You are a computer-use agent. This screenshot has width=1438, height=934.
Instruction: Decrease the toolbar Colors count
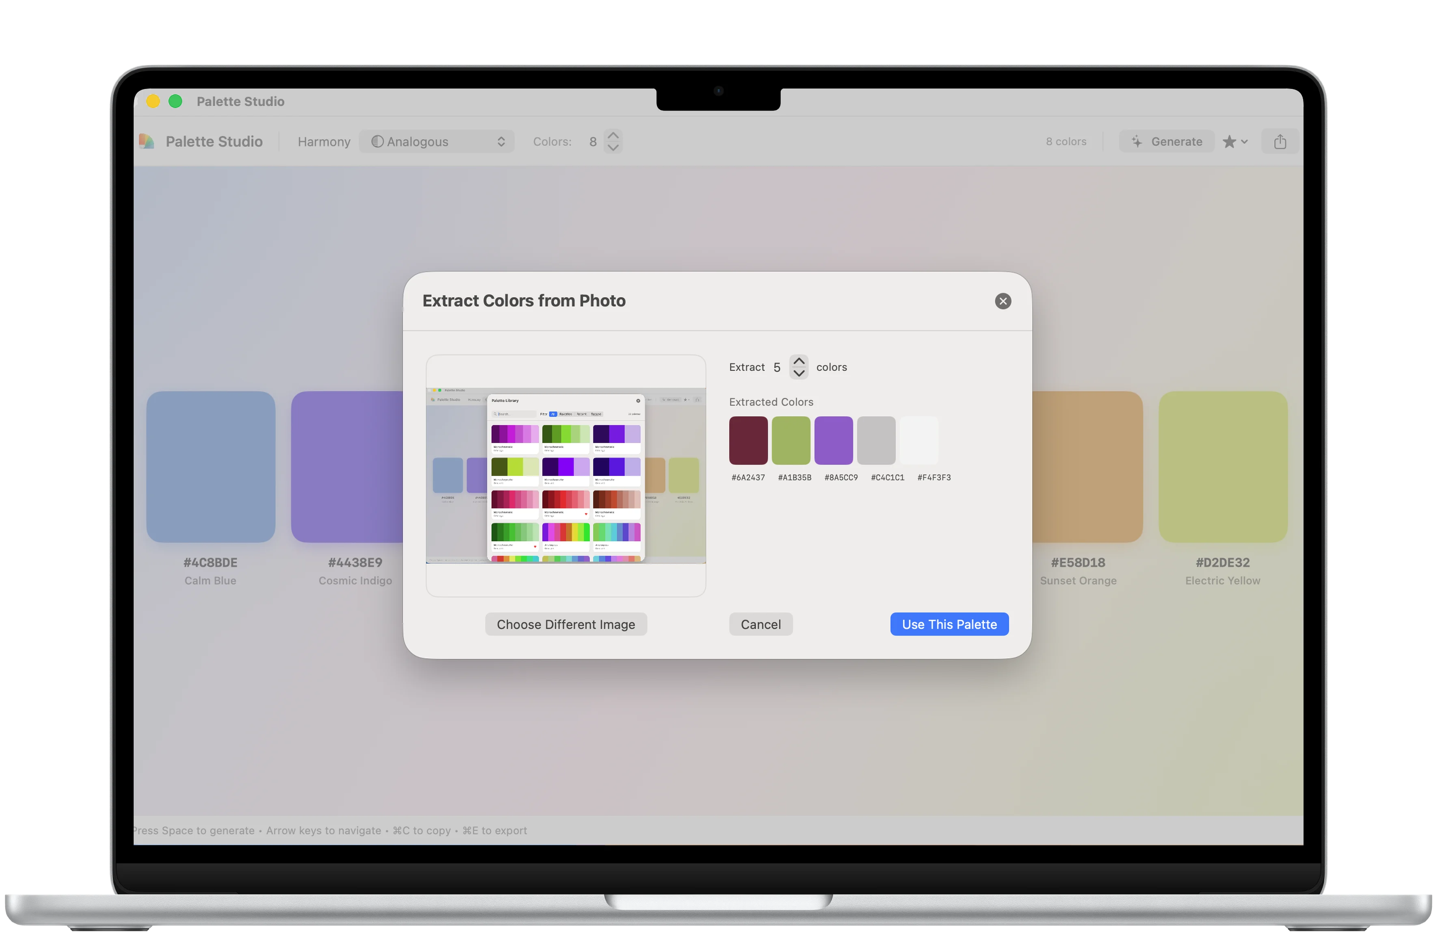point(613,147)
